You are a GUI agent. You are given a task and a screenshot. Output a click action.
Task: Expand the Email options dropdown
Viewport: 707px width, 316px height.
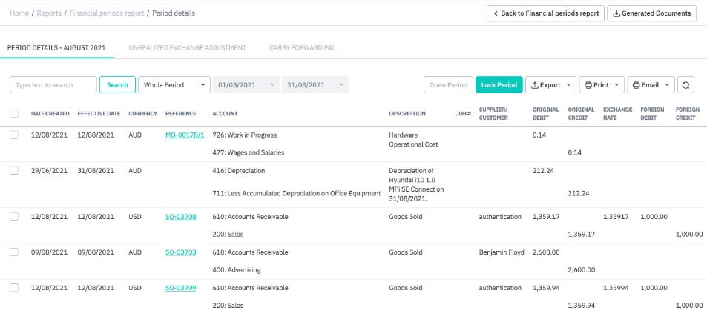[651, 85]
